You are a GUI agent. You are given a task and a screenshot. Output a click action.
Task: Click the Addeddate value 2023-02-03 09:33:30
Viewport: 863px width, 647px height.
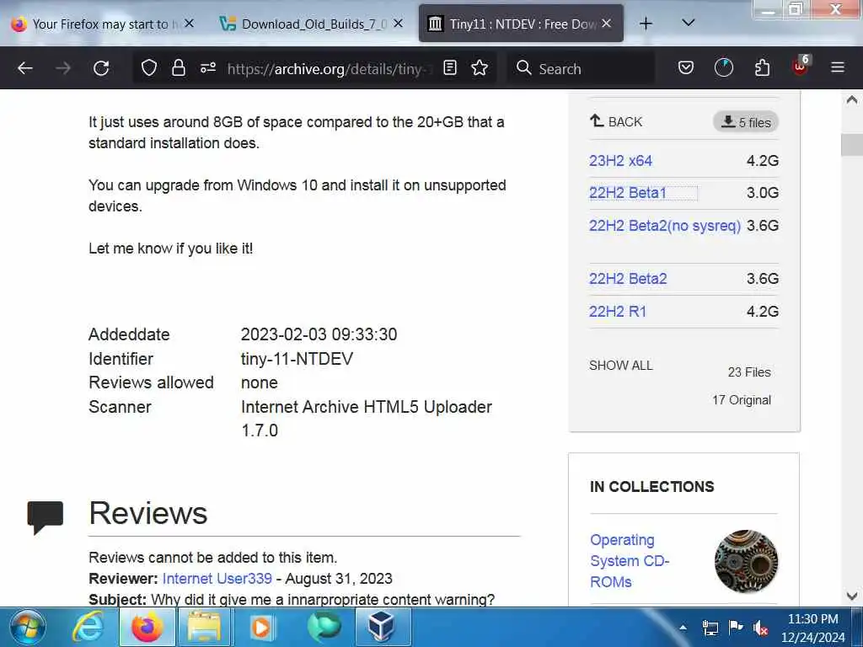pos(319,334)
